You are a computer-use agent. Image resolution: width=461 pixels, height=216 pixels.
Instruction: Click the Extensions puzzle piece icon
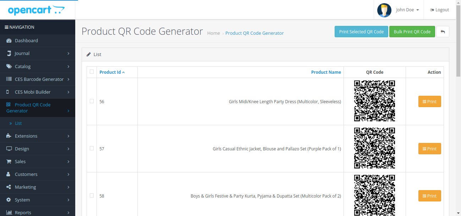pyautogui.click(x=9, y=136)
